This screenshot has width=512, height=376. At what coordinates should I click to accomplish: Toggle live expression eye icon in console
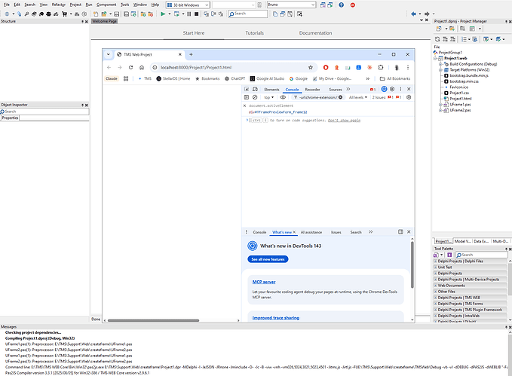click(284, 97)
